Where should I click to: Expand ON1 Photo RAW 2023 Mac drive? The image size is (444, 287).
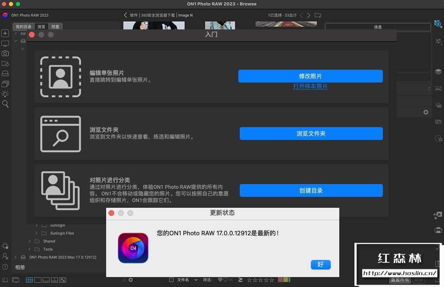[x=16, y=257]
